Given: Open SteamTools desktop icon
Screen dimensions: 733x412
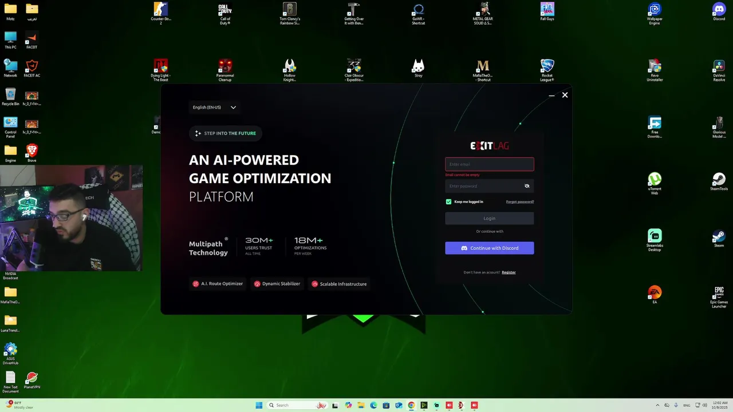Looking at the screenshot, I should tap(719, 181).
